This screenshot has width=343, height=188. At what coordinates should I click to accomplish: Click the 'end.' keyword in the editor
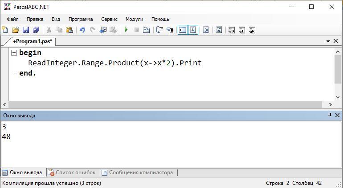point(28,73)
